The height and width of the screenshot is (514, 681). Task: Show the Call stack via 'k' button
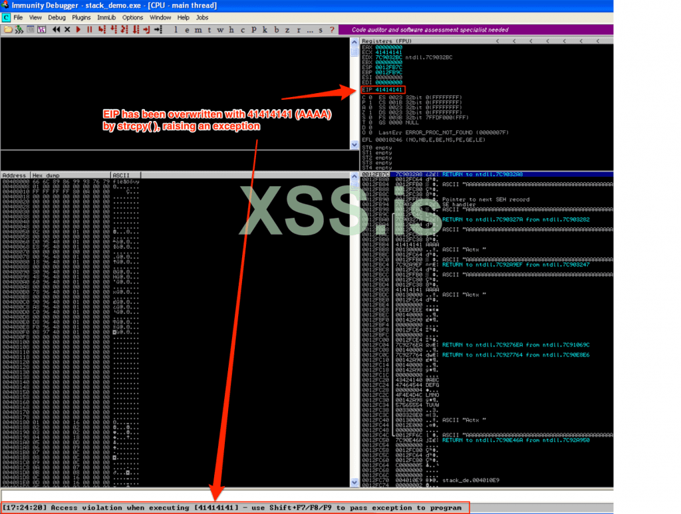(265, 29)
